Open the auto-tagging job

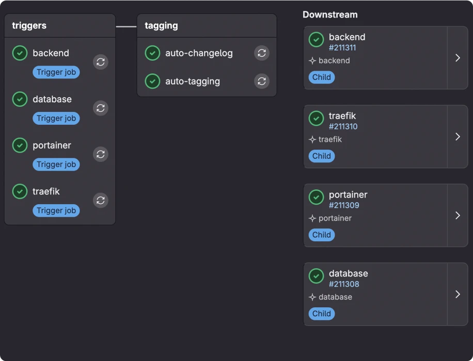pyautogui.click(x=193, y=81)
